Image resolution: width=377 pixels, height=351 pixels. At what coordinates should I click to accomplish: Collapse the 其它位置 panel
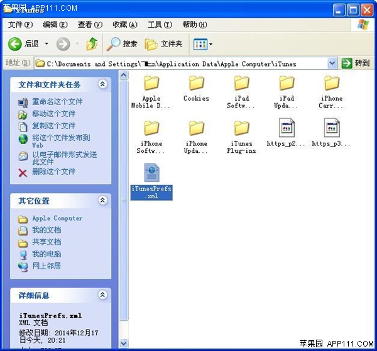[x=102, y=200]
